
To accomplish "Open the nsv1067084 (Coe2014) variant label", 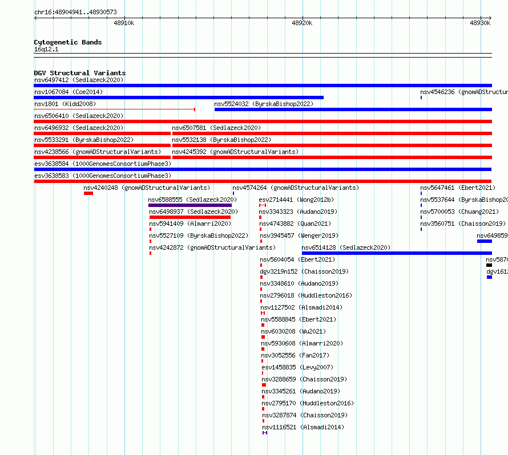I will [x=68, y=92].
